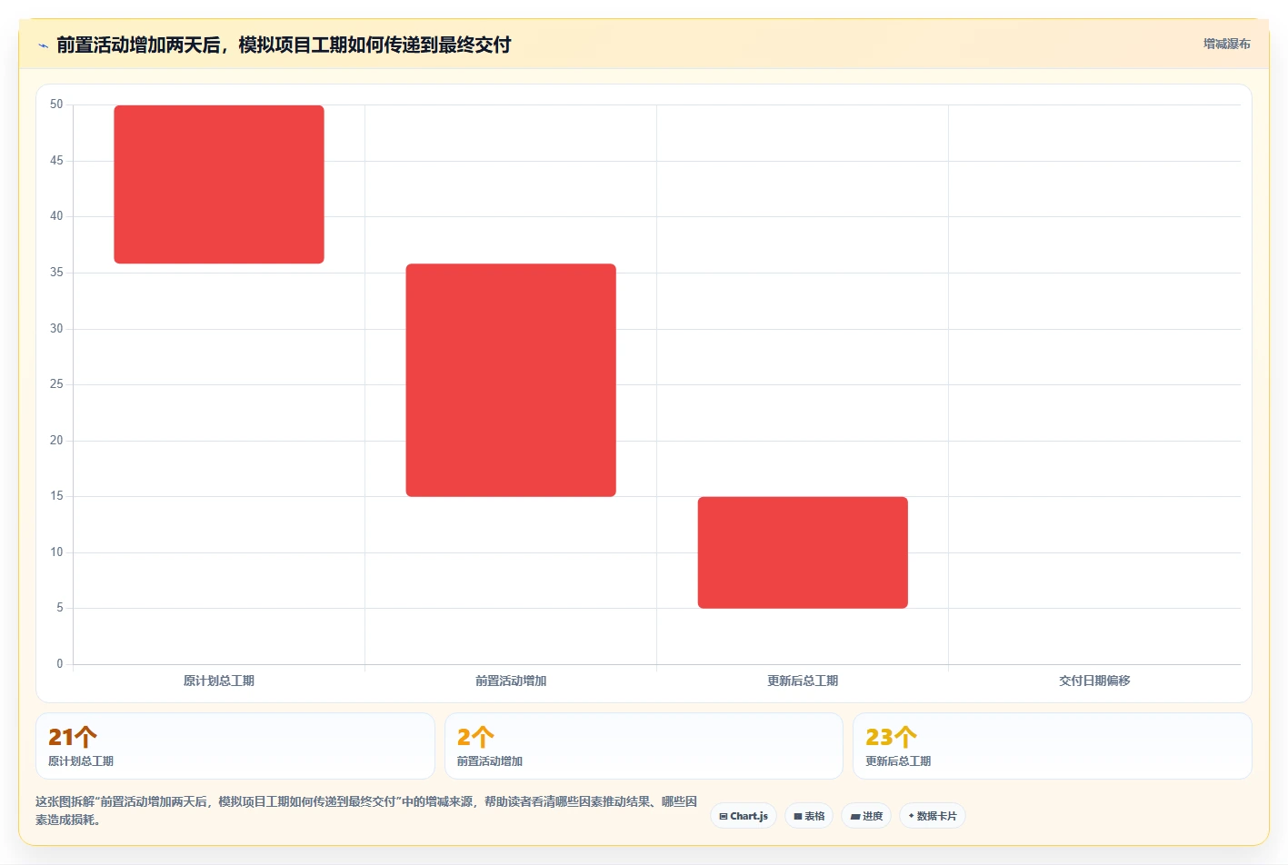Screen dimensions: 1288x865
Task: Click the y-axis value 15
Action: 56,496
